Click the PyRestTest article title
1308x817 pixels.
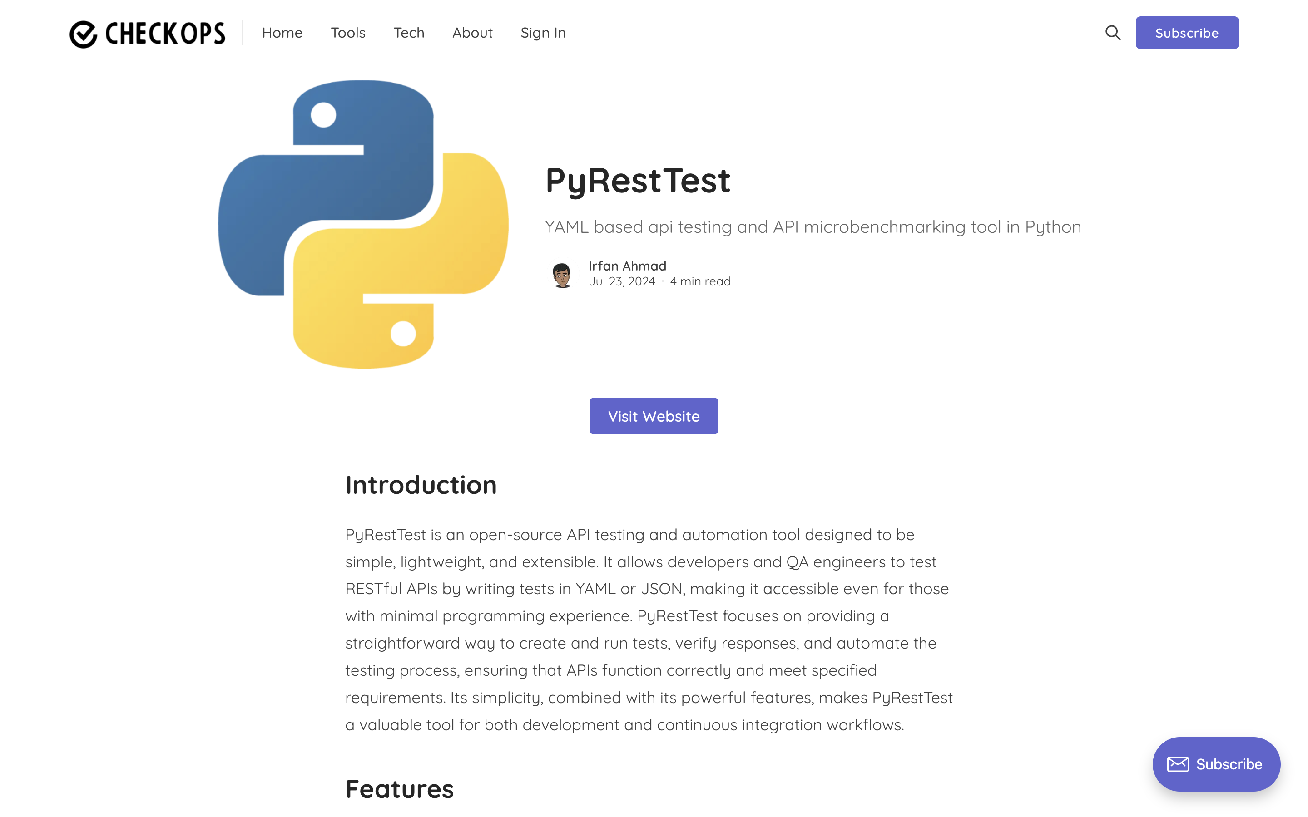[638, 181]
